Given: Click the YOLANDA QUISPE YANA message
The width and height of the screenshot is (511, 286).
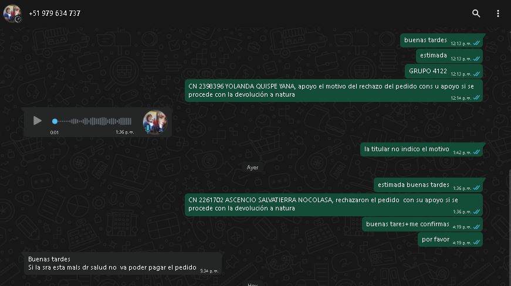Looking at the screenshot, I should (334, 90).
